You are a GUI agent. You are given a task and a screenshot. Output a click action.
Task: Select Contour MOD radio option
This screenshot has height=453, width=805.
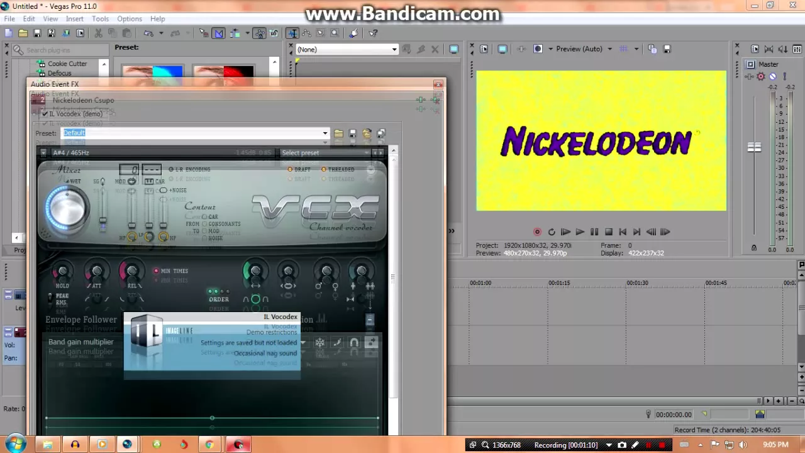[x=204, y=231]
